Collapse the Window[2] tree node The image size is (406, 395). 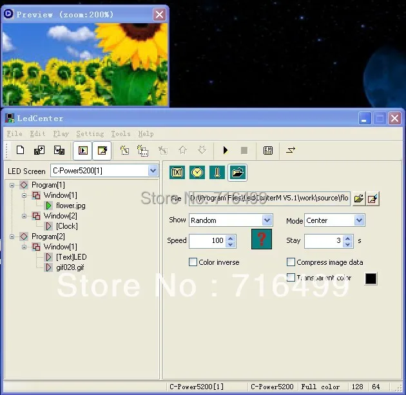point(24,216)
